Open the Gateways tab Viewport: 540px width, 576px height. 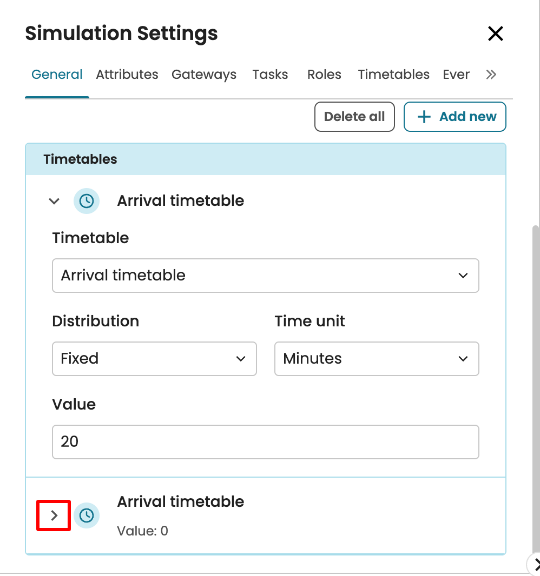(x=204, y=75)
